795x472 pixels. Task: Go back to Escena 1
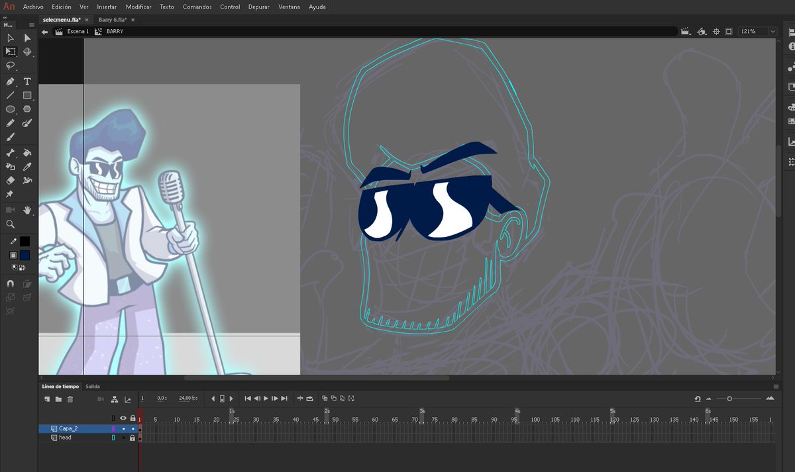click(78, 31)
